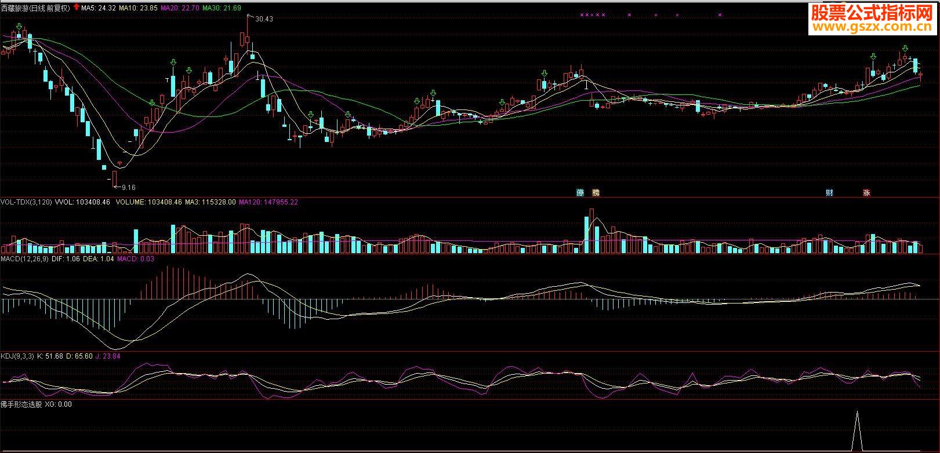Click the D: 65.60 value
Viewport: 940px width, 453px height.
[x=79, y=356]
